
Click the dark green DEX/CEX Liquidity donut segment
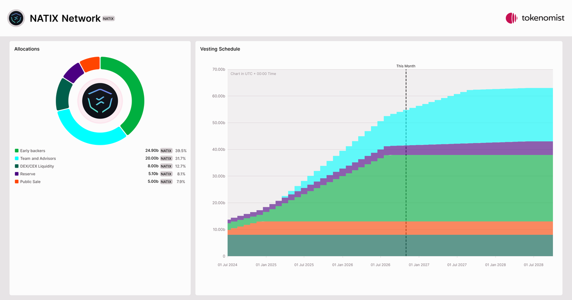coord(63,94)
